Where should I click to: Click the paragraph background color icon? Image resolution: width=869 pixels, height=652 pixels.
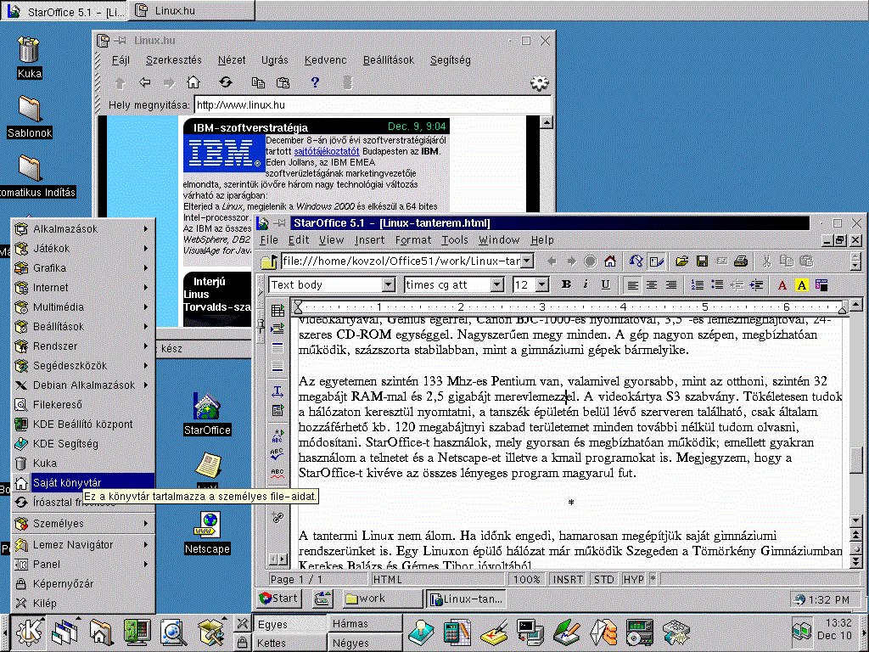click(x=821, y=285)
